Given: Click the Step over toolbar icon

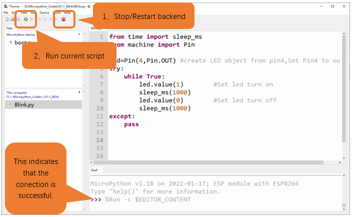Looking at the screenshot, I should [x=39, y=19].
